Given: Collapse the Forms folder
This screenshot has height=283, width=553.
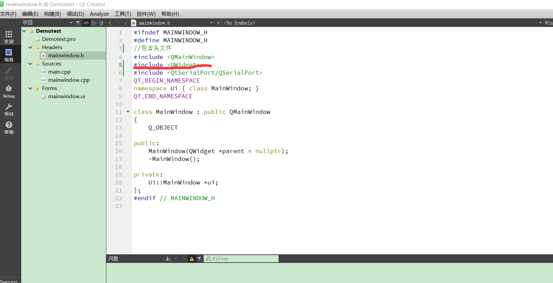Looking at the screenshot, I should coord(30,88).
